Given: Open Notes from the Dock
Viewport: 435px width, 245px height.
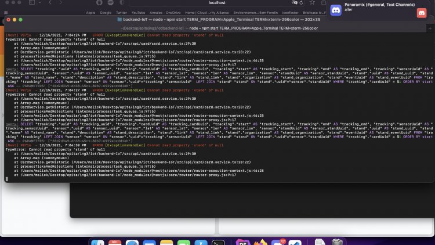Looking at the screenshot, I should pyautogui.click(x=166, y=242).
